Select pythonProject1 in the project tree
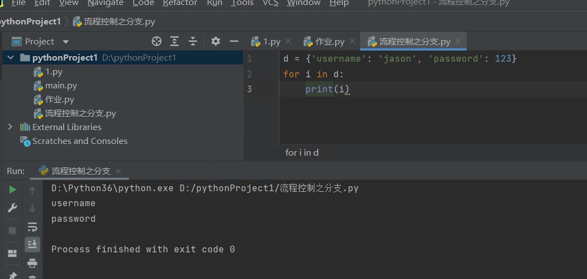This screenshot has height=279, width=587. click(x=65, y=58)
